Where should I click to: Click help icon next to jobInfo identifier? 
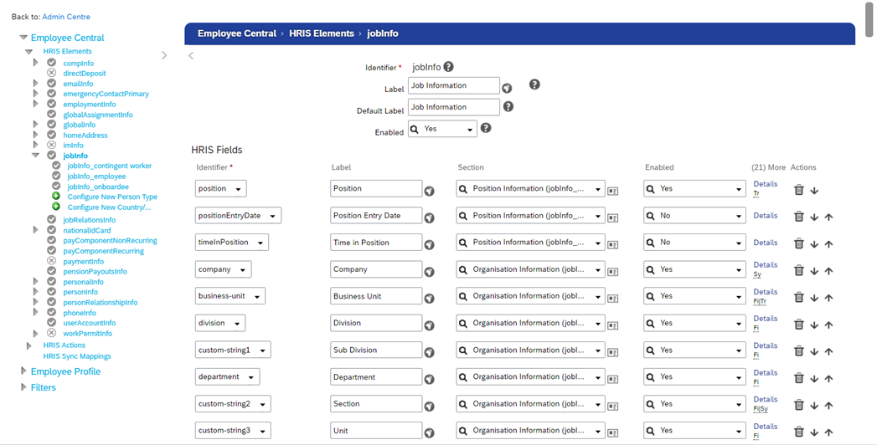[449, 67]
